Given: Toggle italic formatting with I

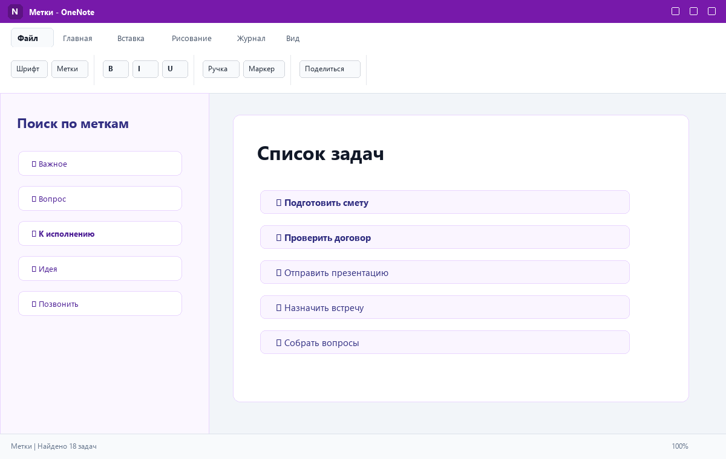Looking at the screenshot, I should pos(145,69).
